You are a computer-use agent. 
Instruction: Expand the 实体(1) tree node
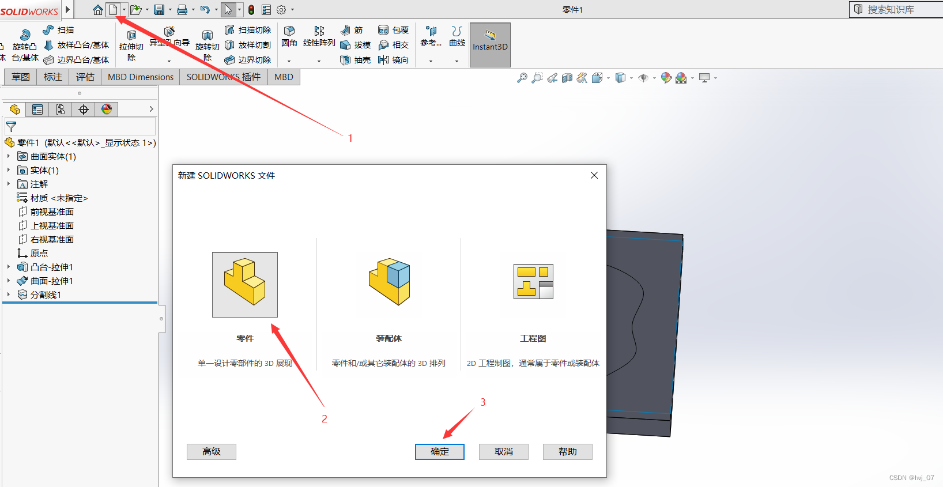click(9, 170)
